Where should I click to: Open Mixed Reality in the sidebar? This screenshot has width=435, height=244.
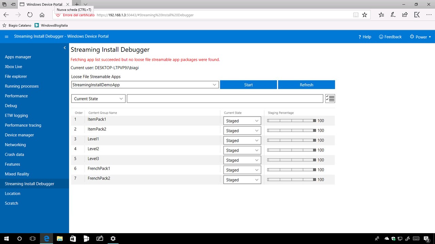tap(17, 174)
